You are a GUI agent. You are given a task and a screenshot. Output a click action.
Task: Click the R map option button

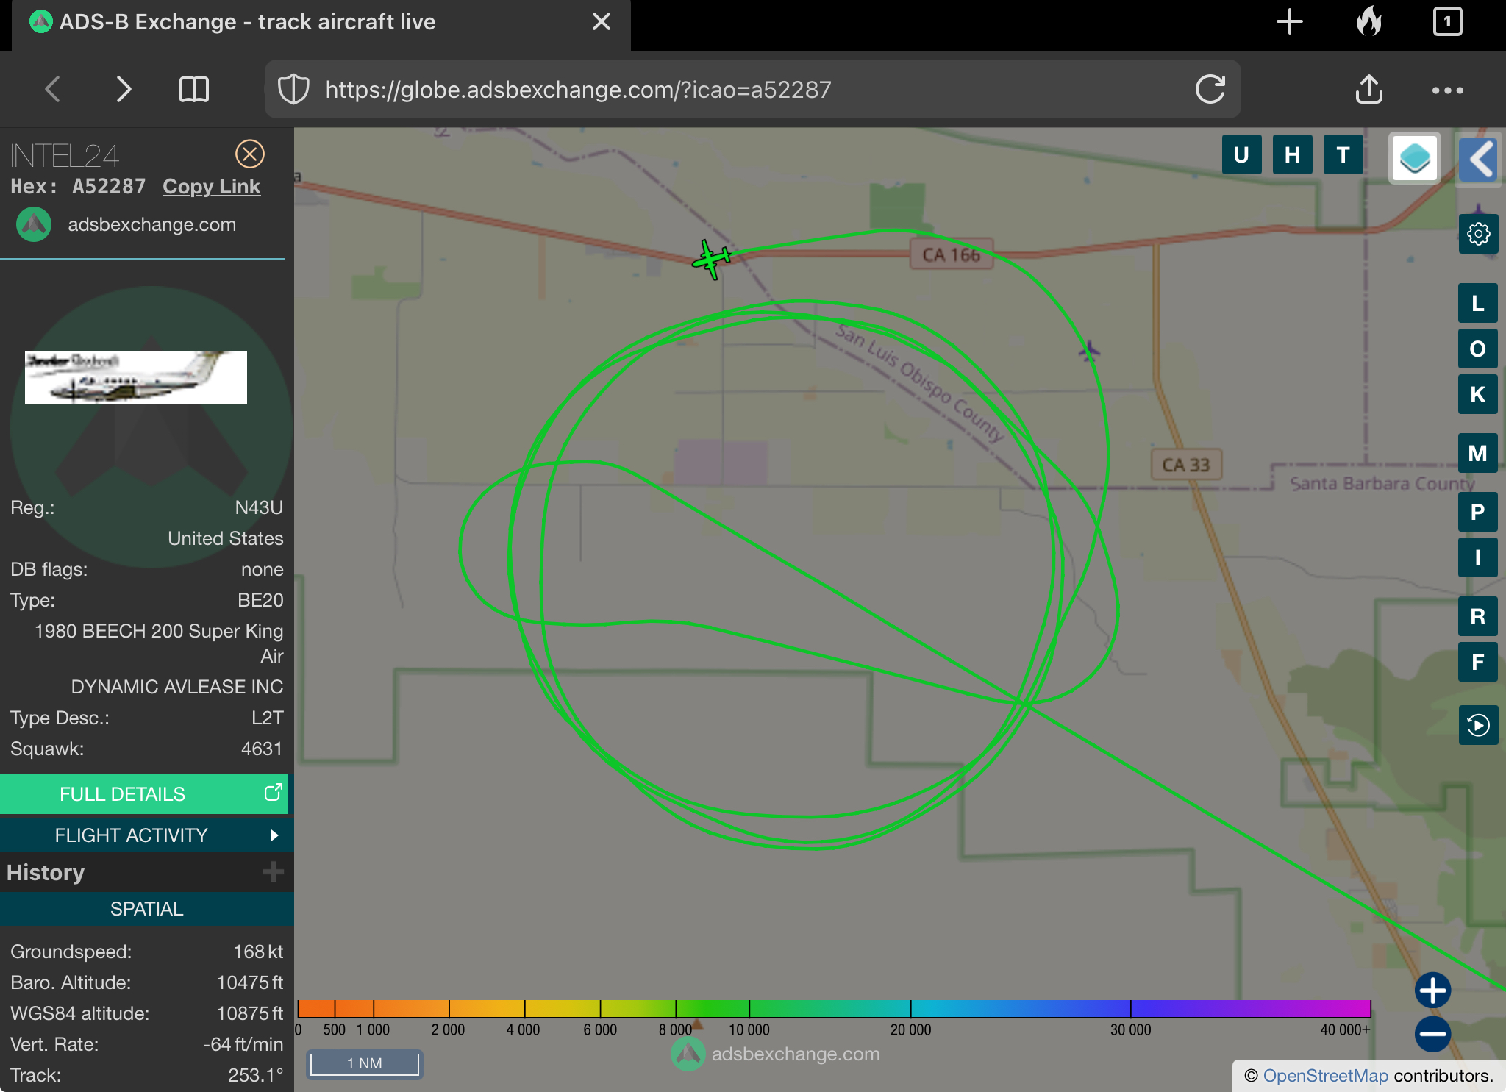pos(1478,616)
